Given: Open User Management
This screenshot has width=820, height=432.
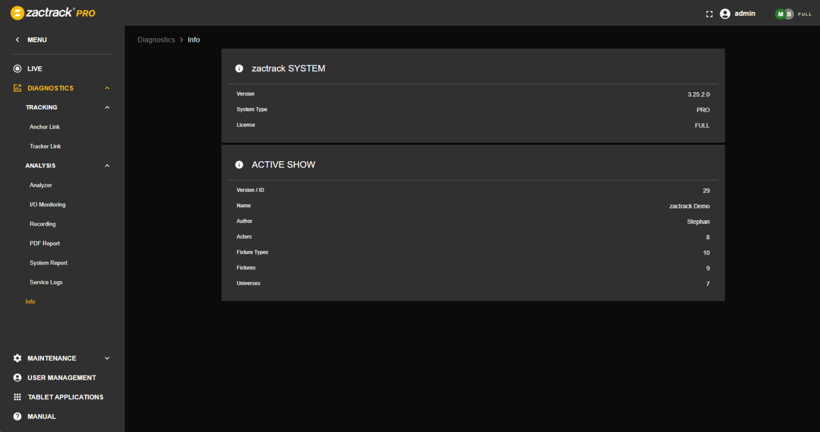Looking at the screenshot, I should click(62, 377).
